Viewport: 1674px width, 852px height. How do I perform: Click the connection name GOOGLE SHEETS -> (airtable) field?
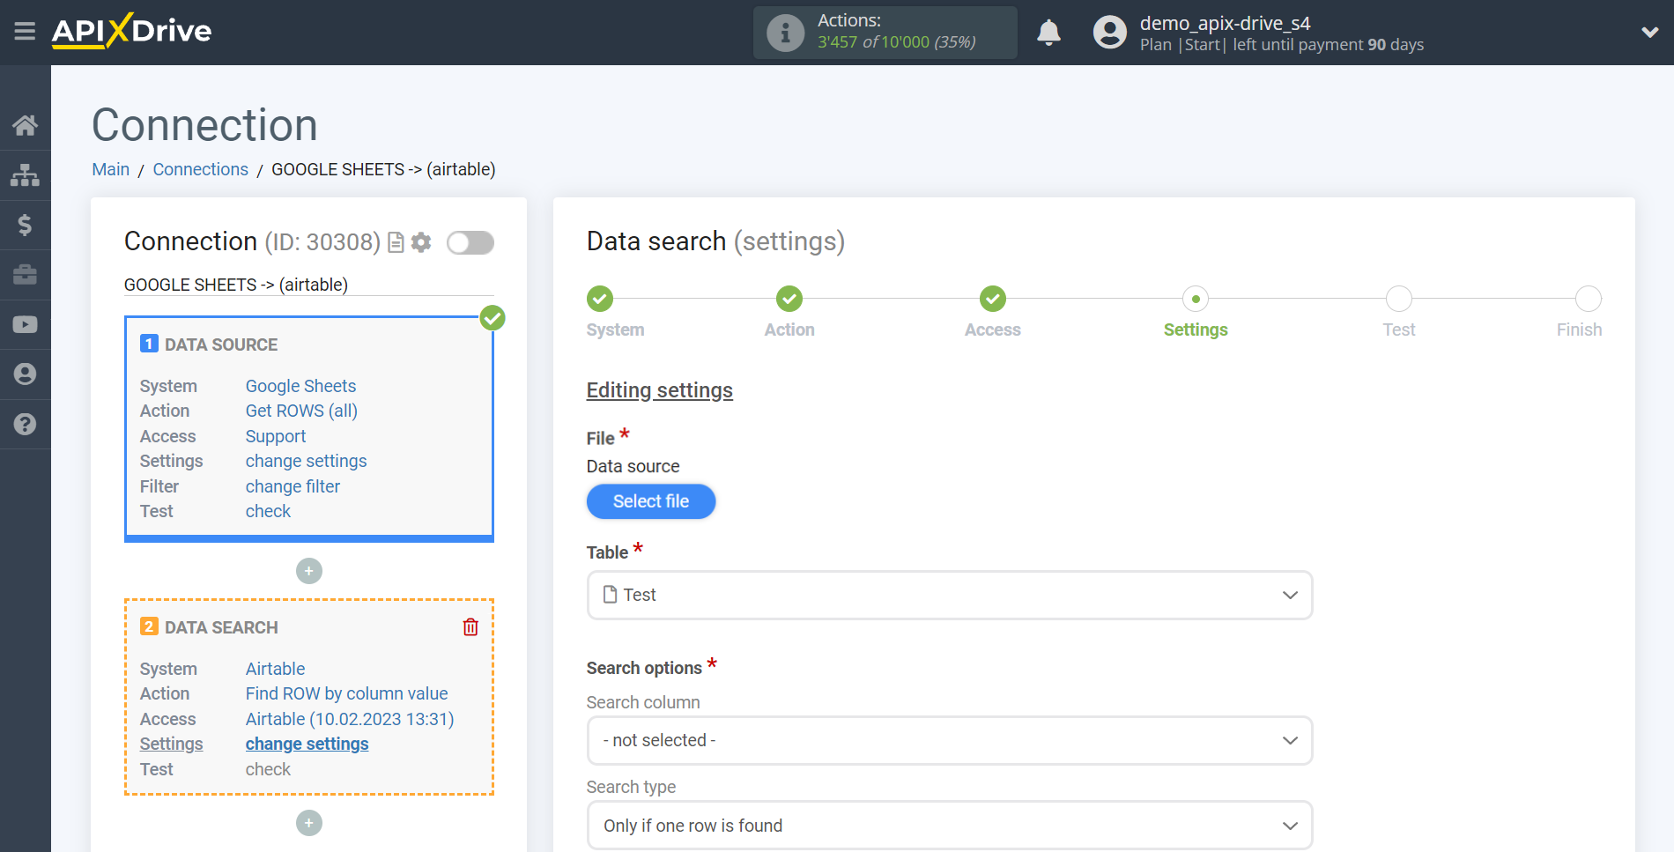click(x=308, y=285)
